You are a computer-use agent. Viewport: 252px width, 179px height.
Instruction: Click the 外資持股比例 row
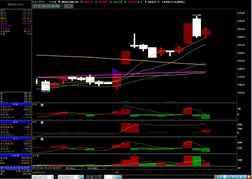16,117
